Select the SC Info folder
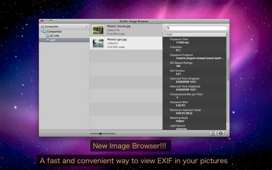The height and width of the screenshot is (170, 272). (x=55, y=36)
